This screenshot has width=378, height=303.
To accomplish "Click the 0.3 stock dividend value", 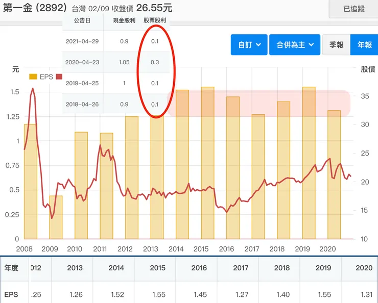I will (155, 62).
